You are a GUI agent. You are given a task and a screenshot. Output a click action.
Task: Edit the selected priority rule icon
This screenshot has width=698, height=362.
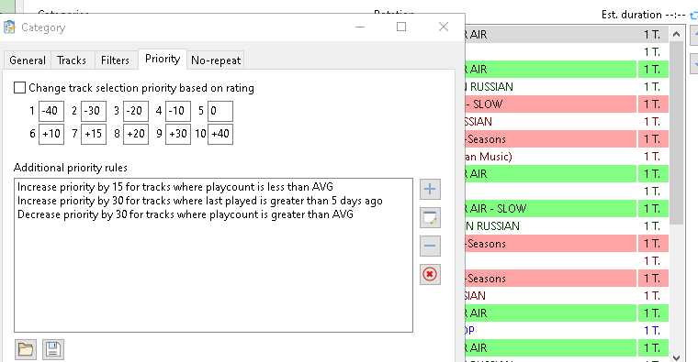[430, 217]
